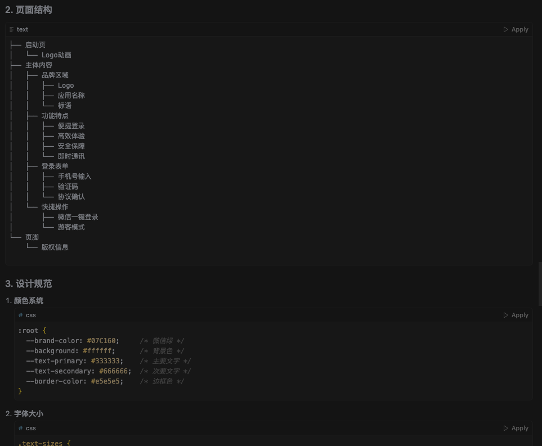Click the comment '次要文字'
Viewport: 542px width, 446px height.
tap(166, 371)
